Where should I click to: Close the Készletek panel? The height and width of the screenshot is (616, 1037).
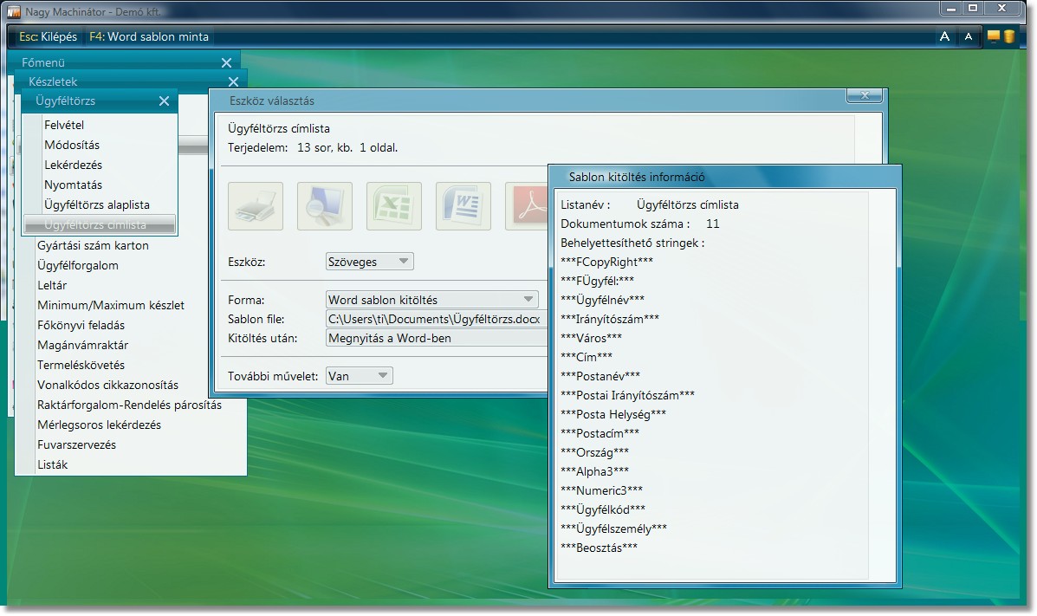(233, 82)
